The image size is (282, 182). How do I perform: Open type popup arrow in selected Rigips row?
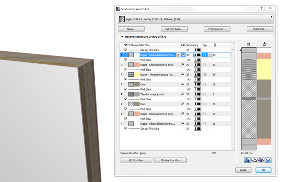click(x=210, y=55)
